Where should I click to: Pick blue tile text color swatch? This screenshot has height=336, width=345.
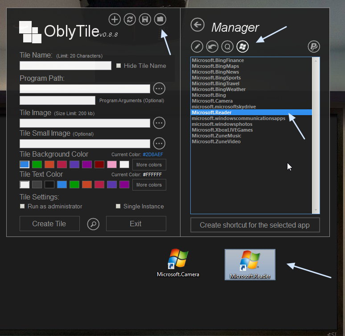[x=62, y=184]
